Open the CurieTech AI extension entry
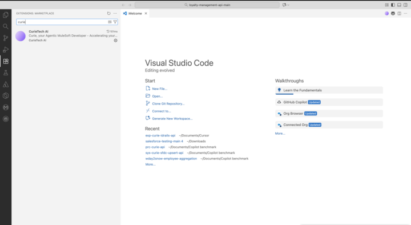The height and width of the screenshot is (225, 411). tap(66, 36)
